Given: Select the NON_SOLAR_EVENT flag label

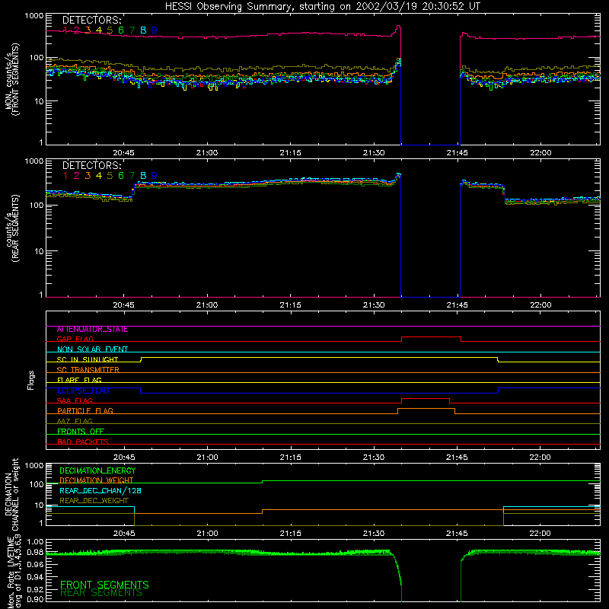Looking at the screenshot, I should tap(92, 349).
